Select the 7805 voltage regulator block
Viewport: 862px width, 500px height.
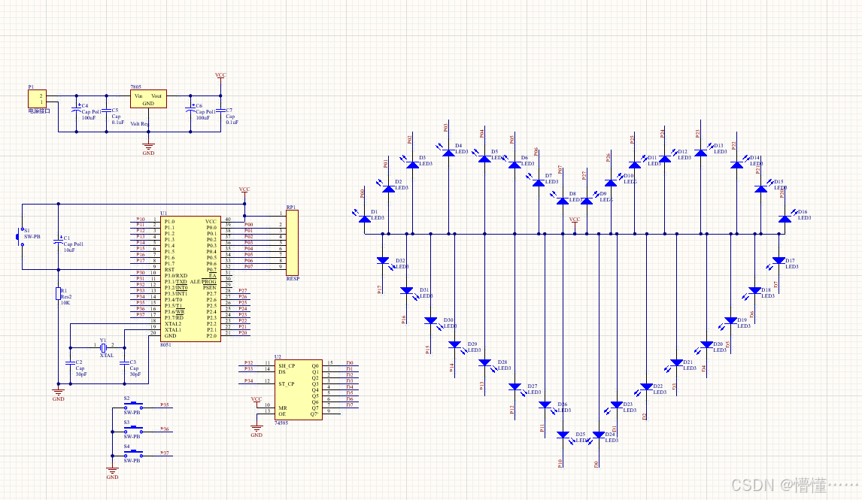(x=148, y=99)
